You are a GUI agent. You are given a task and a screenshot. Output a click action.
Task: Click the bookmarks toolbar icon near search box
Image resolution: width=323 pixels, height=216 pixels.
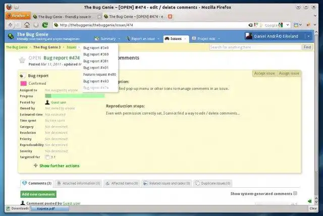296,25
